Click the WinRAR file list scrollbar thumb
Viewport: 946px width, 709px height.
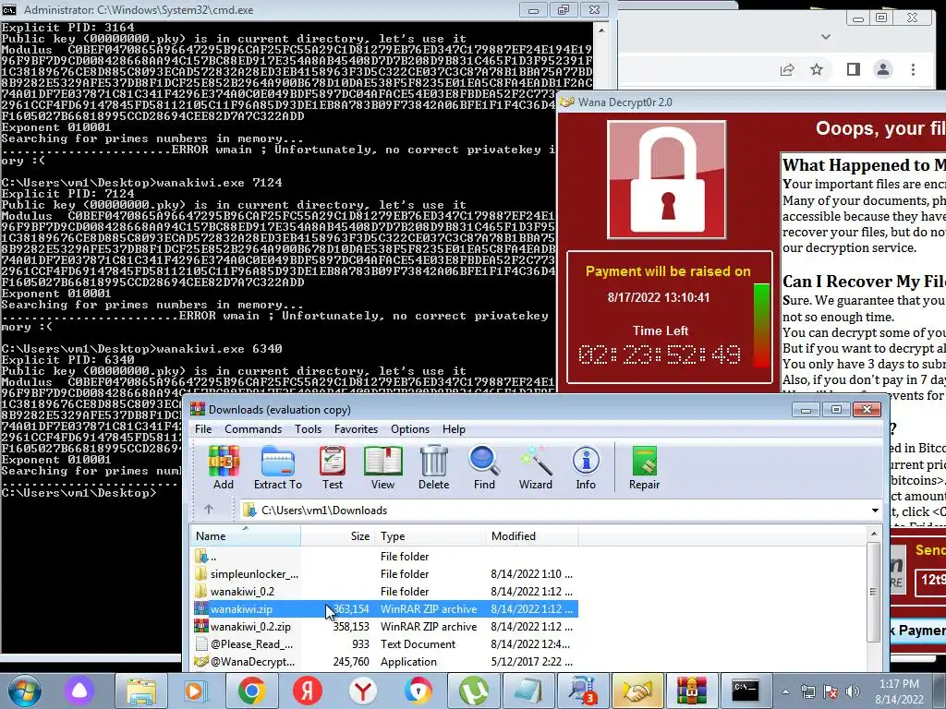873,591
